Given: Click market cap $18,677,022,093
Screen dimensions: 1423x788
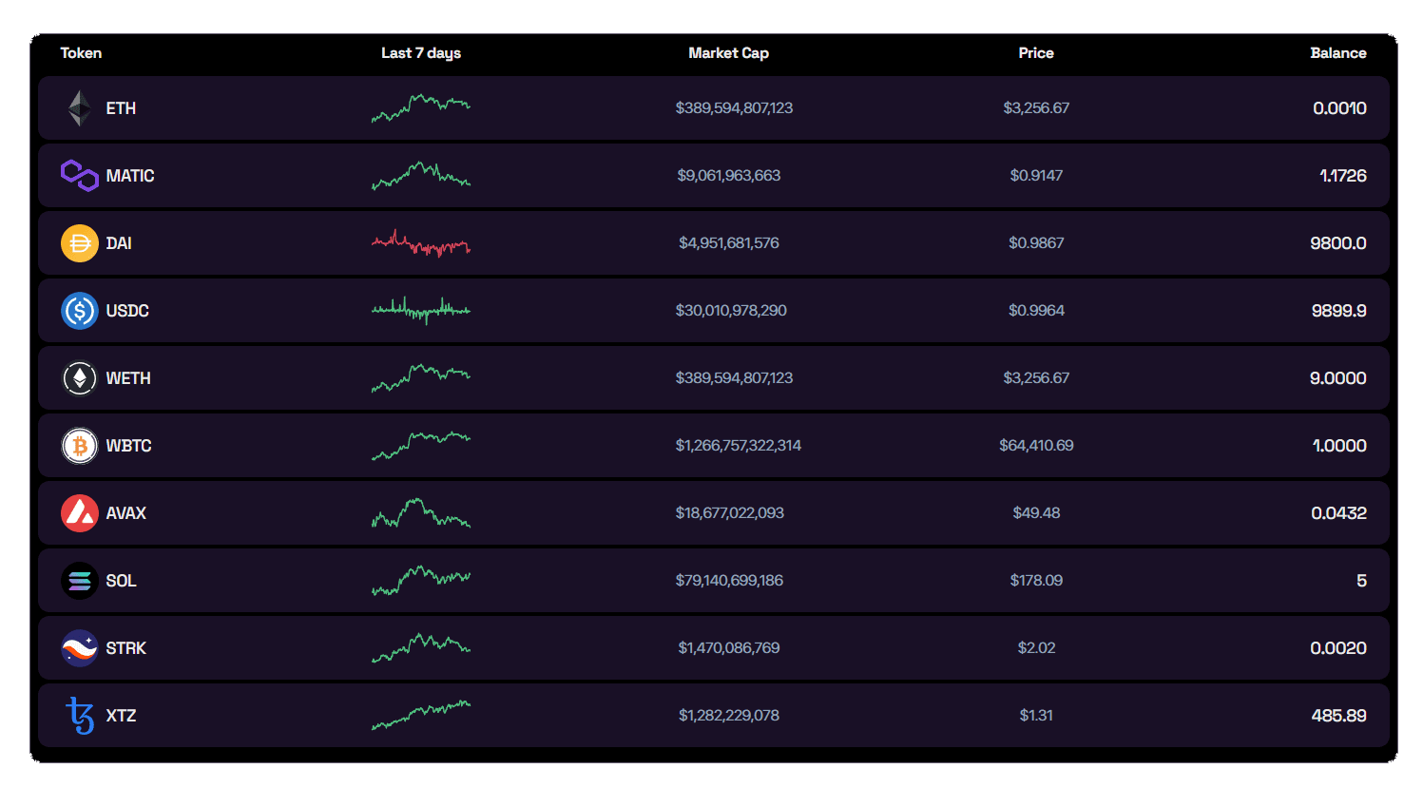Looking at the screenshot, I should [730, 513].
